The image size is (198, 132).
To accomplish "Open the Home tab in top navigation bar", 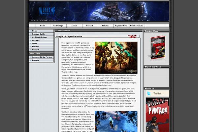I will (x=43, y=26).
